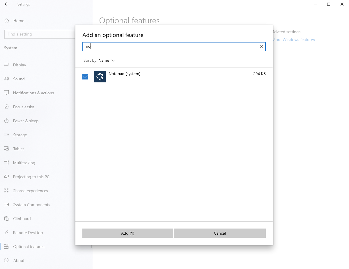Click the Optional features grid icon
The width and height of the screenshot is (349, 269).
(x=6, y=247)
